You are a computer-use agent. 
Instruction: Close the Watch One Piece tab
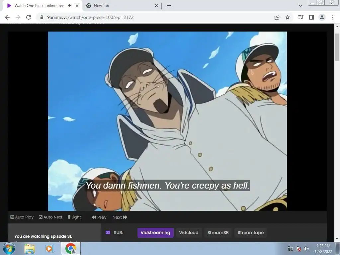coord(77,6)
